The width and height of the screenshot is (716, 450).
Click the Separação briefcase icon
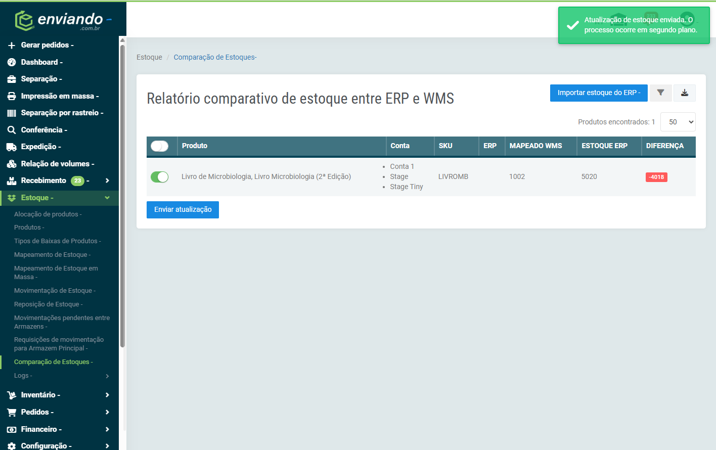coord(12,79)
